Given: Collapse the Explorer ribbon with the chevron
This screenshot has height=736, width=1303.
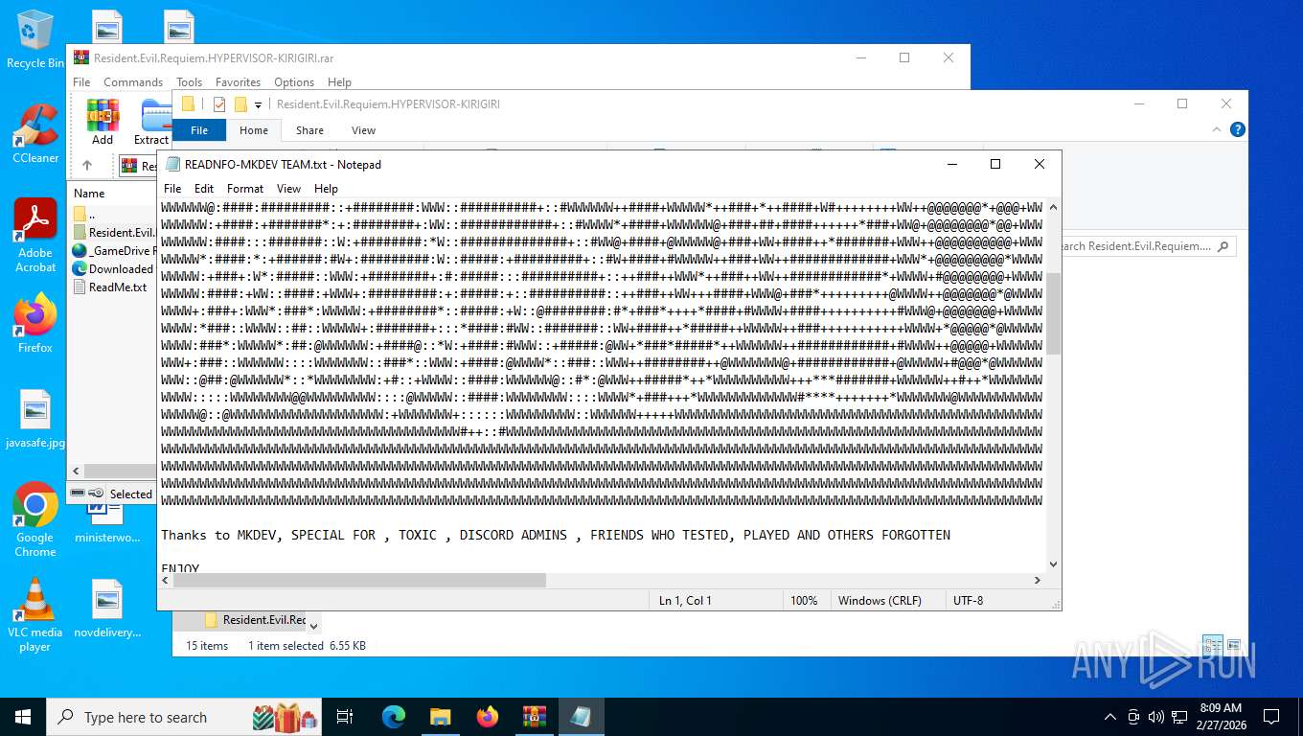Looking at the screenshot, I should pyautogui.click(x=1218, y=129).
